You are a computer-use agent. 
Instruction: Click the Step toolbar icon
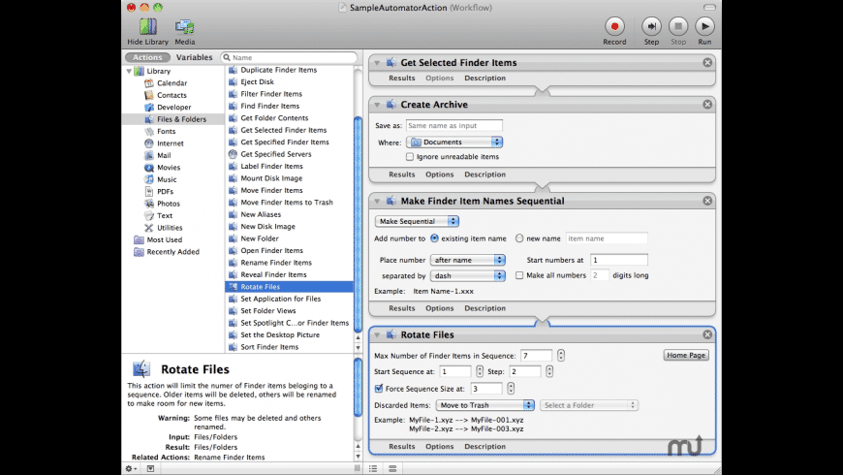tap(652, 27)
